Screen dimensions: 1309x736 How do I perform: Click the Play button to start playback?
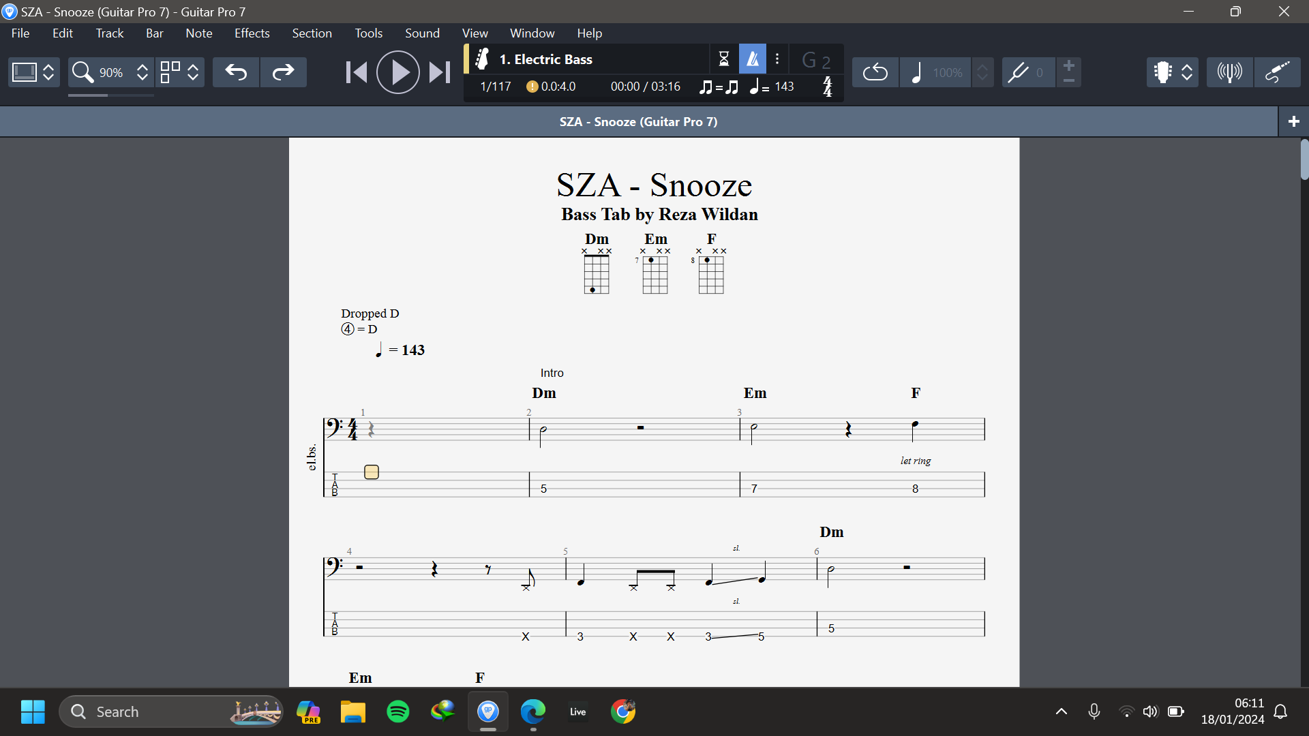click(x=397, y=72)
